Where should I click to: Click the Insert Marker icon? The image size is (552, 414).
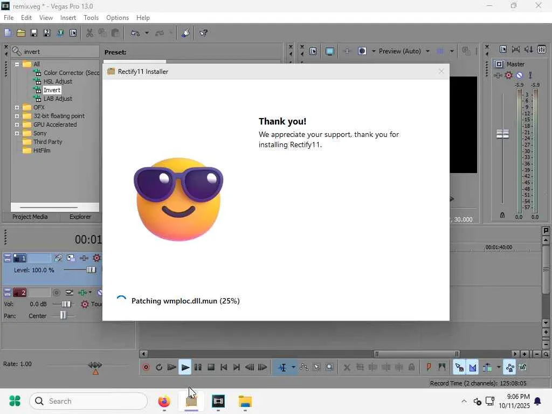tap(429, 368)
